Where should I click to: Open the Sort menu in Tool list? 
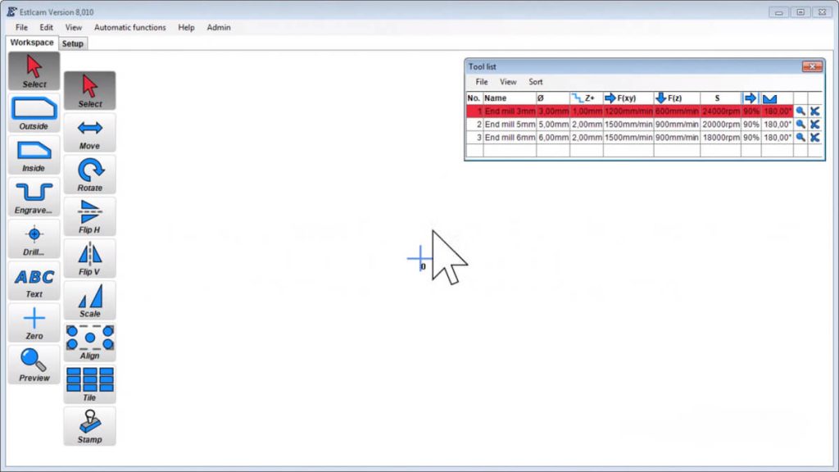[x=535, y=82]
